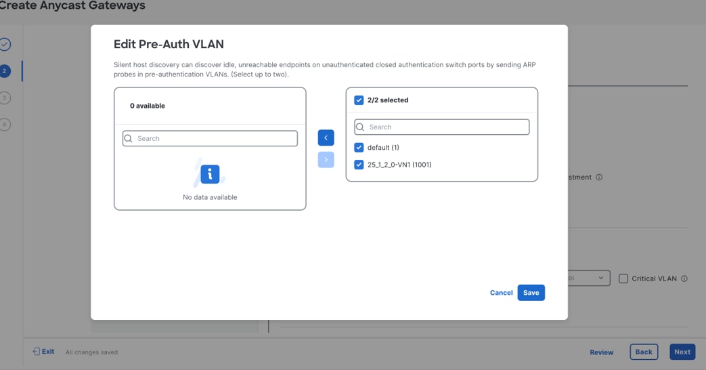Click the available VLANs search field
The image size is (706, 370).
[x=210, y=138]
